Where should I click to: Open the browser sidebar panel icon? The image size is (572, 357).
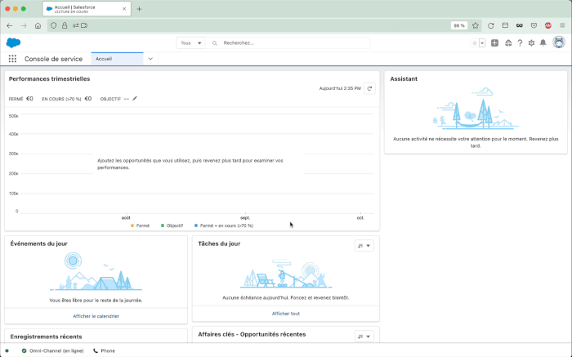click(x=505, y=25)
